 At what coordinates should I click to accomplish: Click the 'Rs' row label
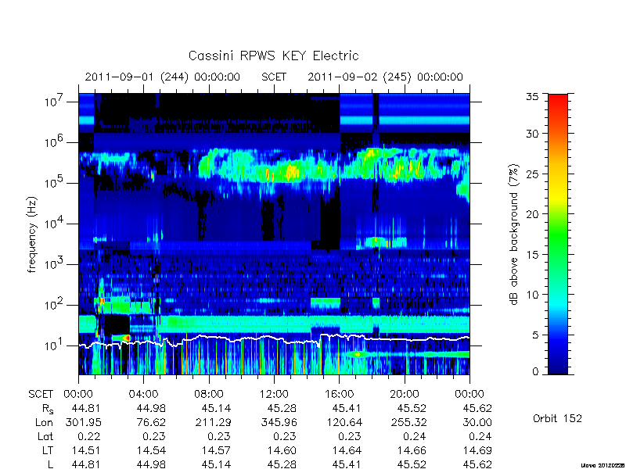tap(48, 409)
